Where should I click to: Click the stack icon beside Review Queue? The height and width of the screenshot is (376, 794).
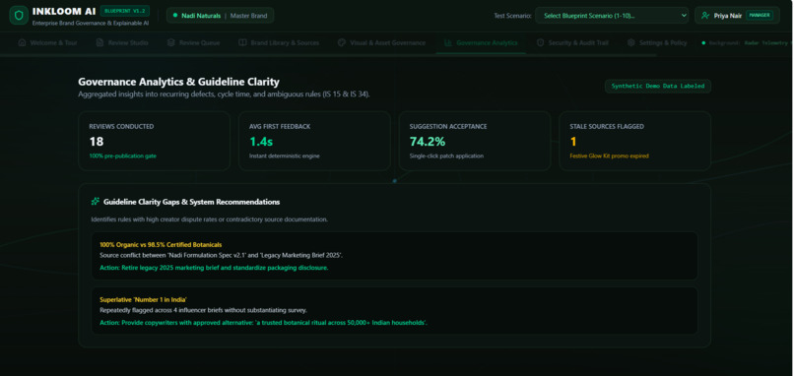pos(171,43)
